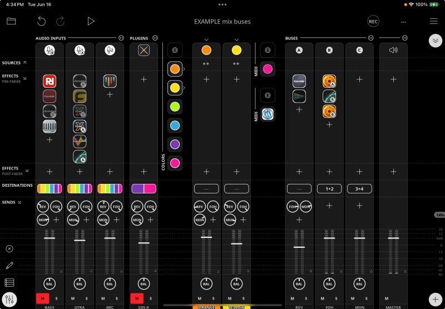Viewport: 445px width, 309px height.
Task: Select the pencil edit tool
Action: coord(9,266)
